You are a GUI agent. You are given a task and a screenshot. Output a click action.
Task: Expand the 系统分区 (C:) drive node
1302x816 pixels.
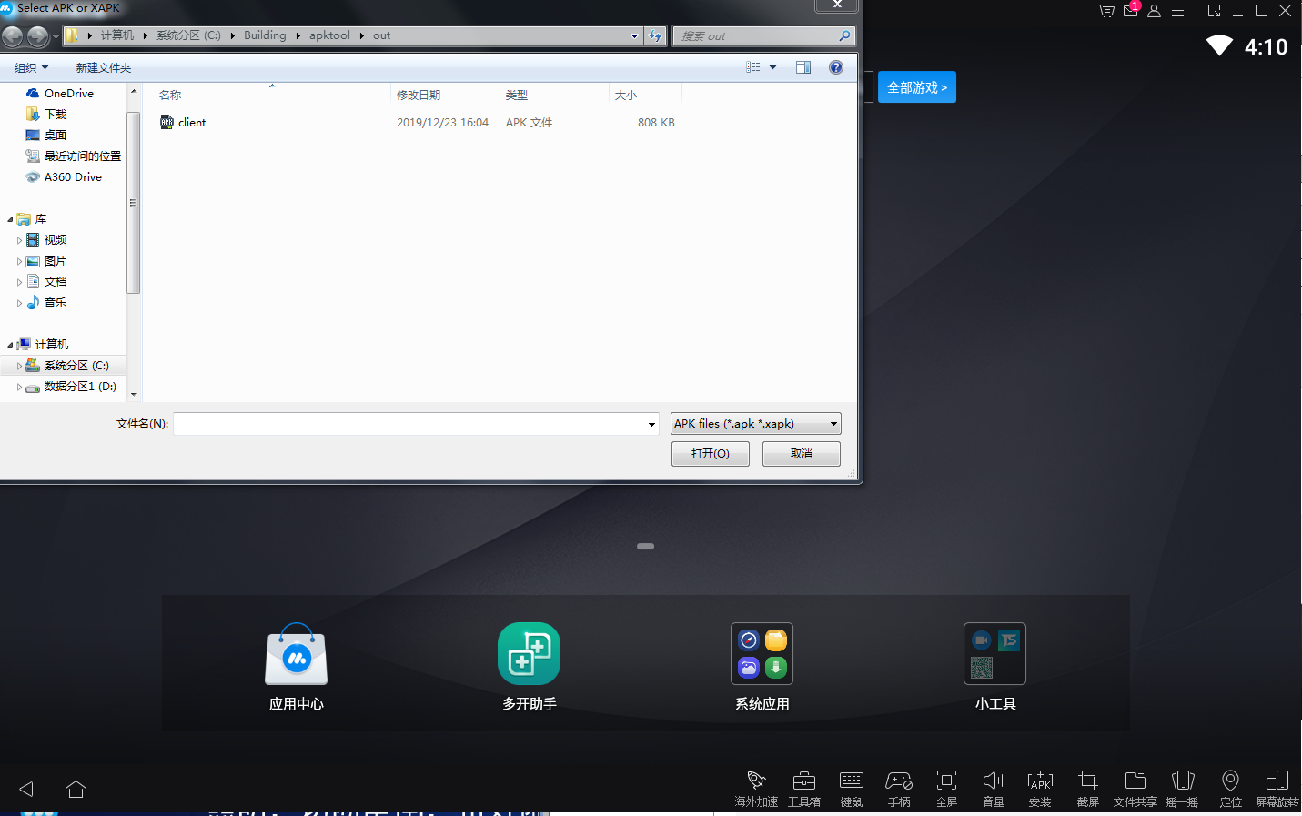(19, 366)
